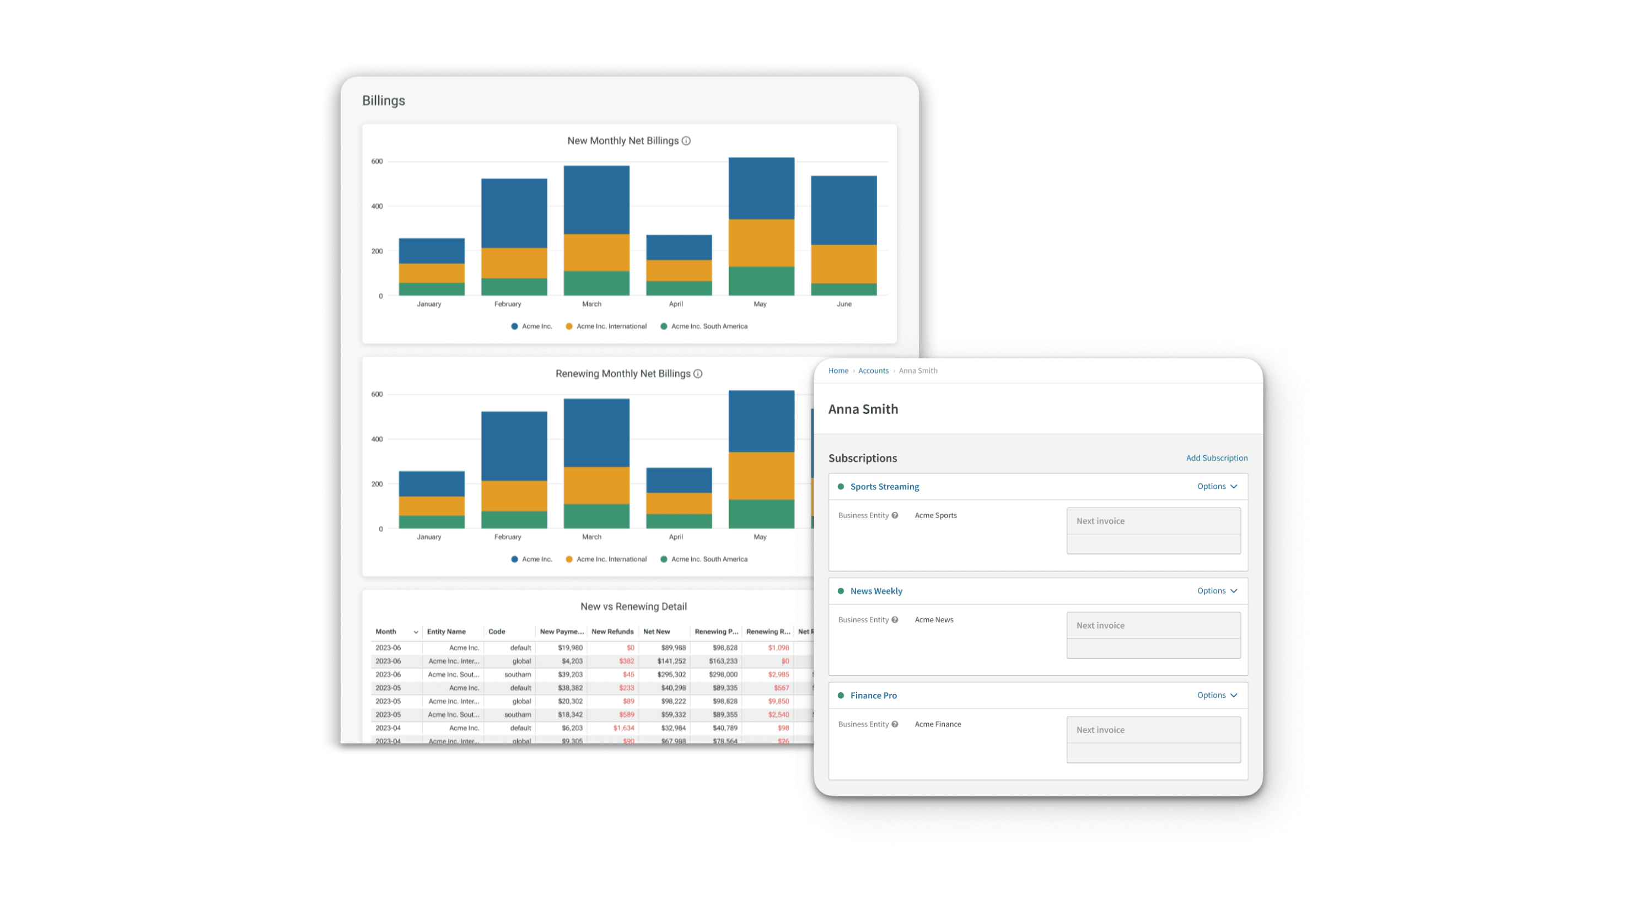
Task: Click green status dot beside Sports Streaming
Action: pyautogui.click(x=841, y=487)
